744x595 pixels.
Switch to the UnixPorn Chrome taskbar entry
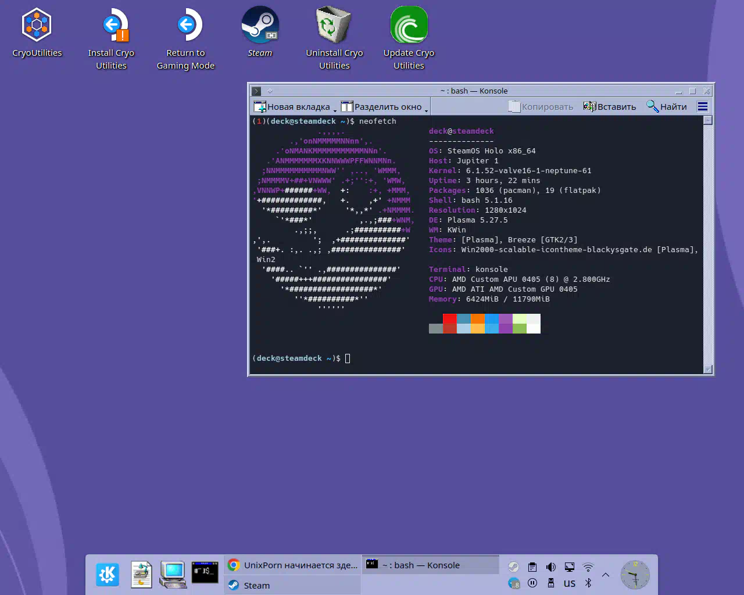[292, 565]
